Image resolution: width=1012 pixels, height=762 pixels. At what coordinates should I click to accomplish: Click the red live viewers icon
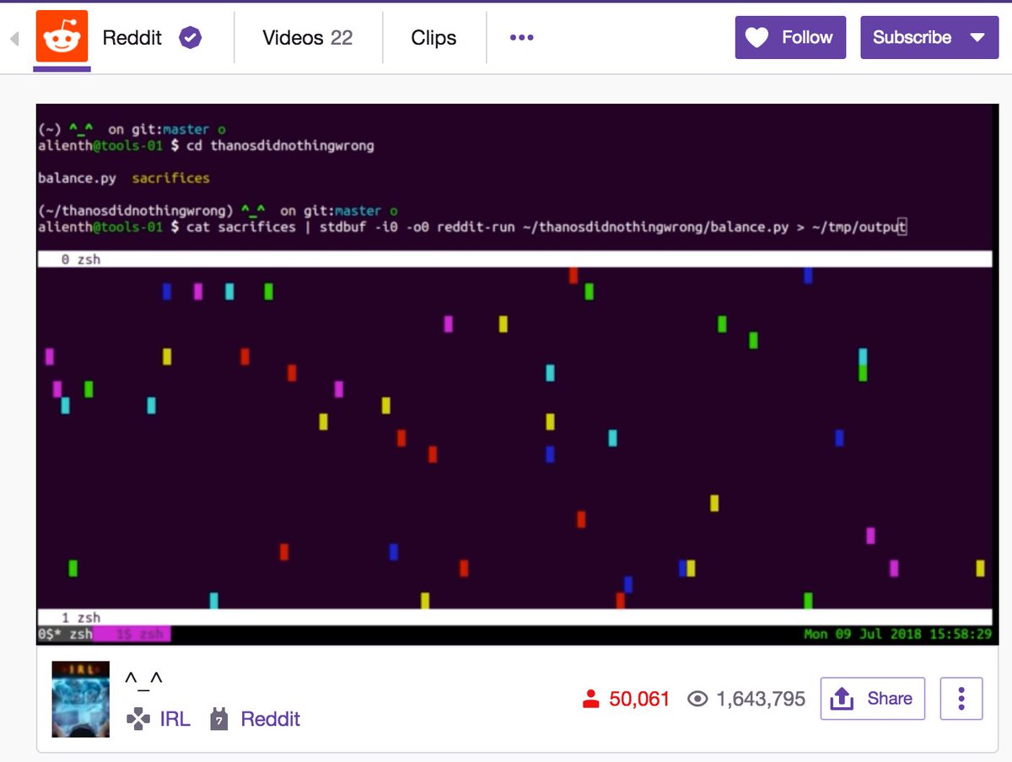591,699
